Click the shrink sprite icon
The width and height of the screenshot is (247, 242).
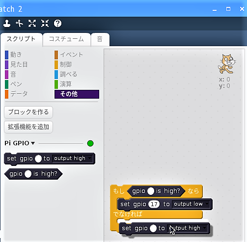click(45, 24)
